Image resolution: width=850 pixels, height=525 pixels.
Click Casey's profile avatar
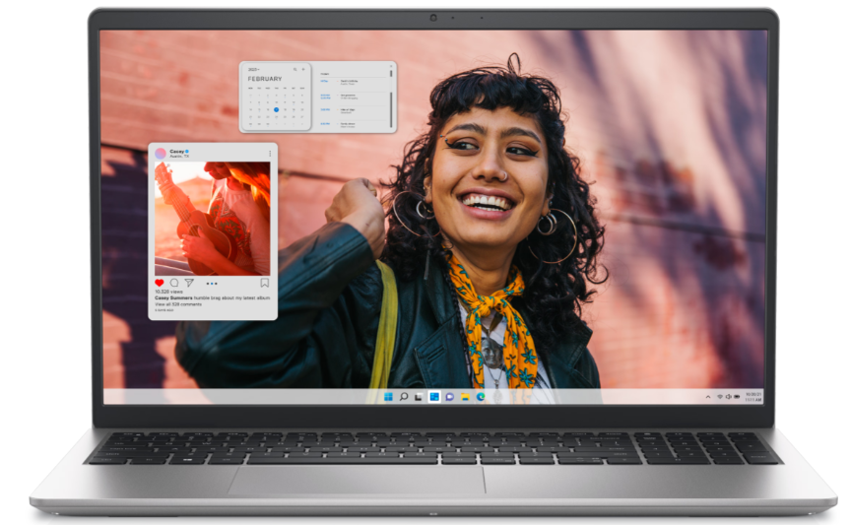pos(161,154)
